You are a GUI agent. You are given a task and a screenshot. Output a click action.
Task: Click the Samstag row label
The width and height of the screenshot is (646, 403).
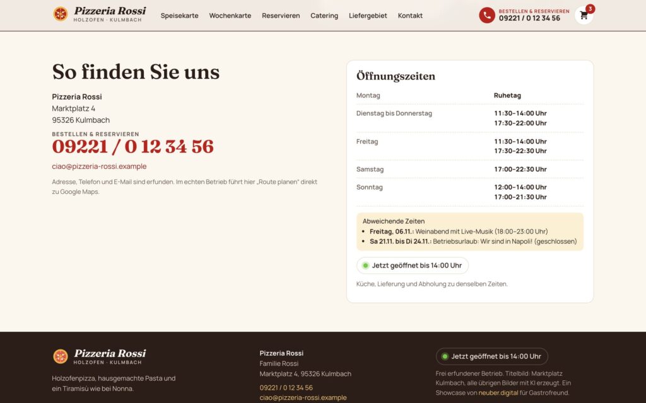tap(370, 169)
